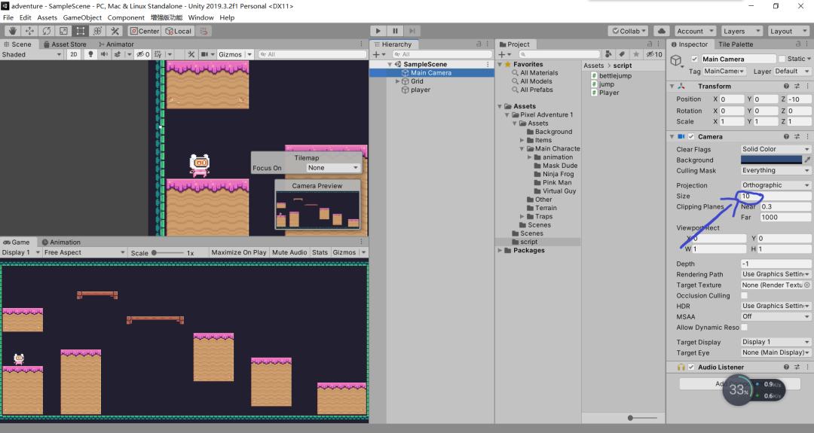Open the Clear Flags dropdown
Screen dimensions: 814x433
point(776,149)
